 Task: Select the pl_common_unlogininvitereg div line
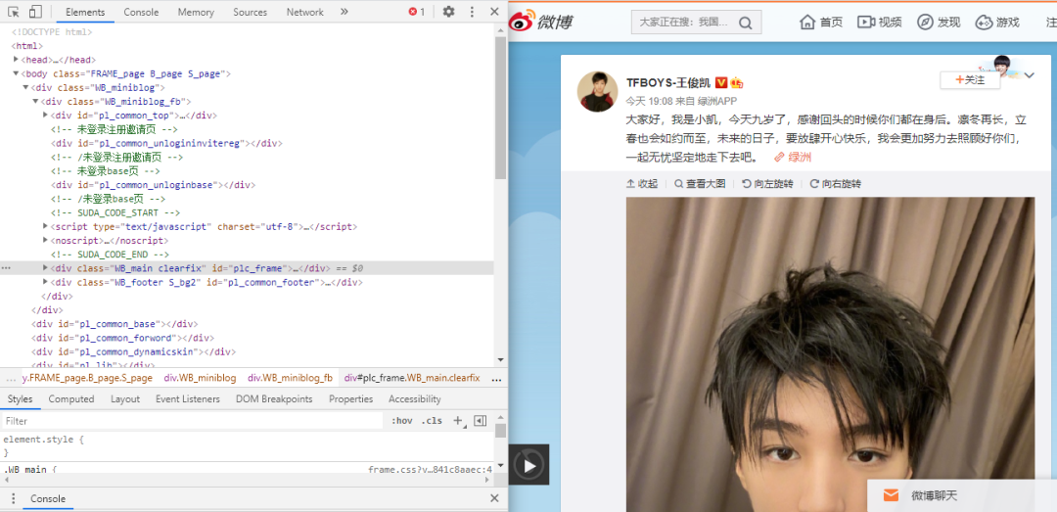pos(166,143)
